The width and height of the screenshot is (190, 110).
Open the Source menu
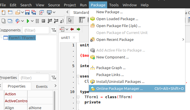[x=54, y=5]
